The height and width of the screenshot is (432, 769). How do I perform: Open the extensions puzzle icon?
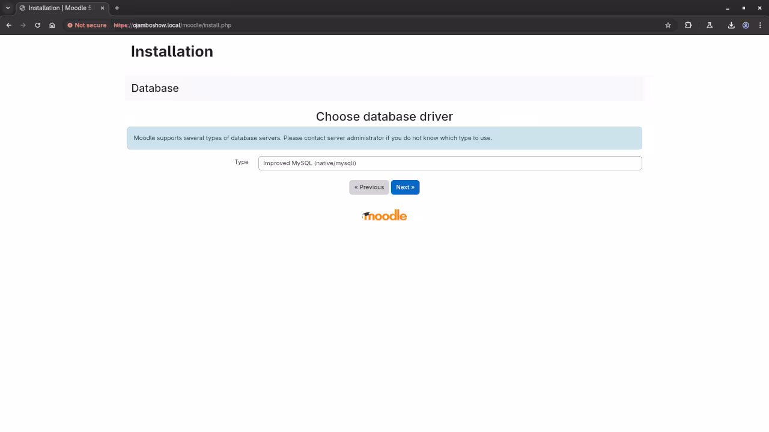point(688,25)
